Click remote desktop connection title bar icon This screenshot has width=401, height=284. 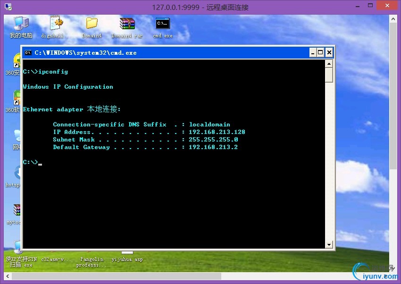coord(8,7)
